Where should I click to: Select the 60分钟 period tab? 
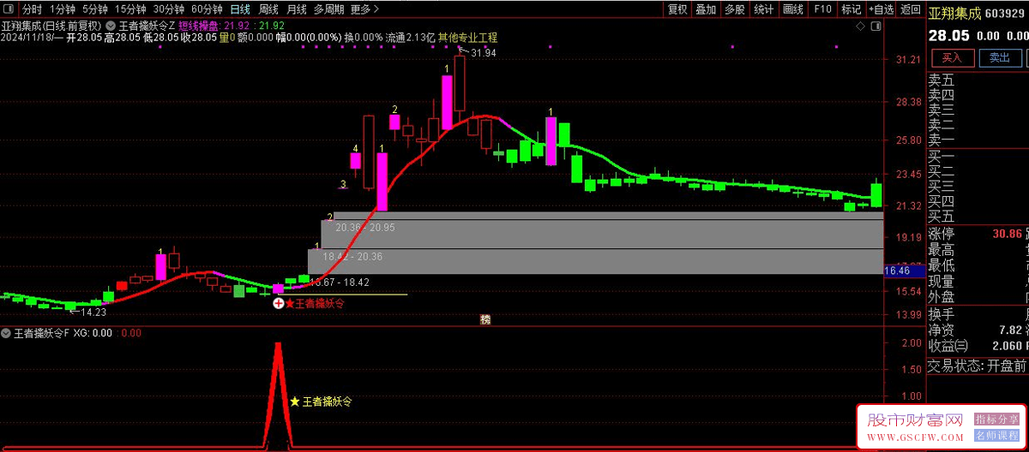[x=207, y=9]
